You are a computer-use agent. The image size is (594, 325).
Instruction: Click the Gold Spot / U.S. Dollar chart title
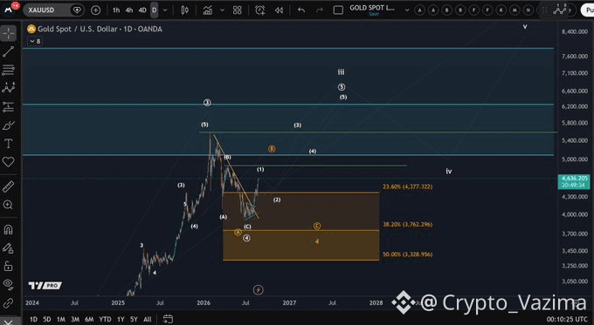[100, 29]
